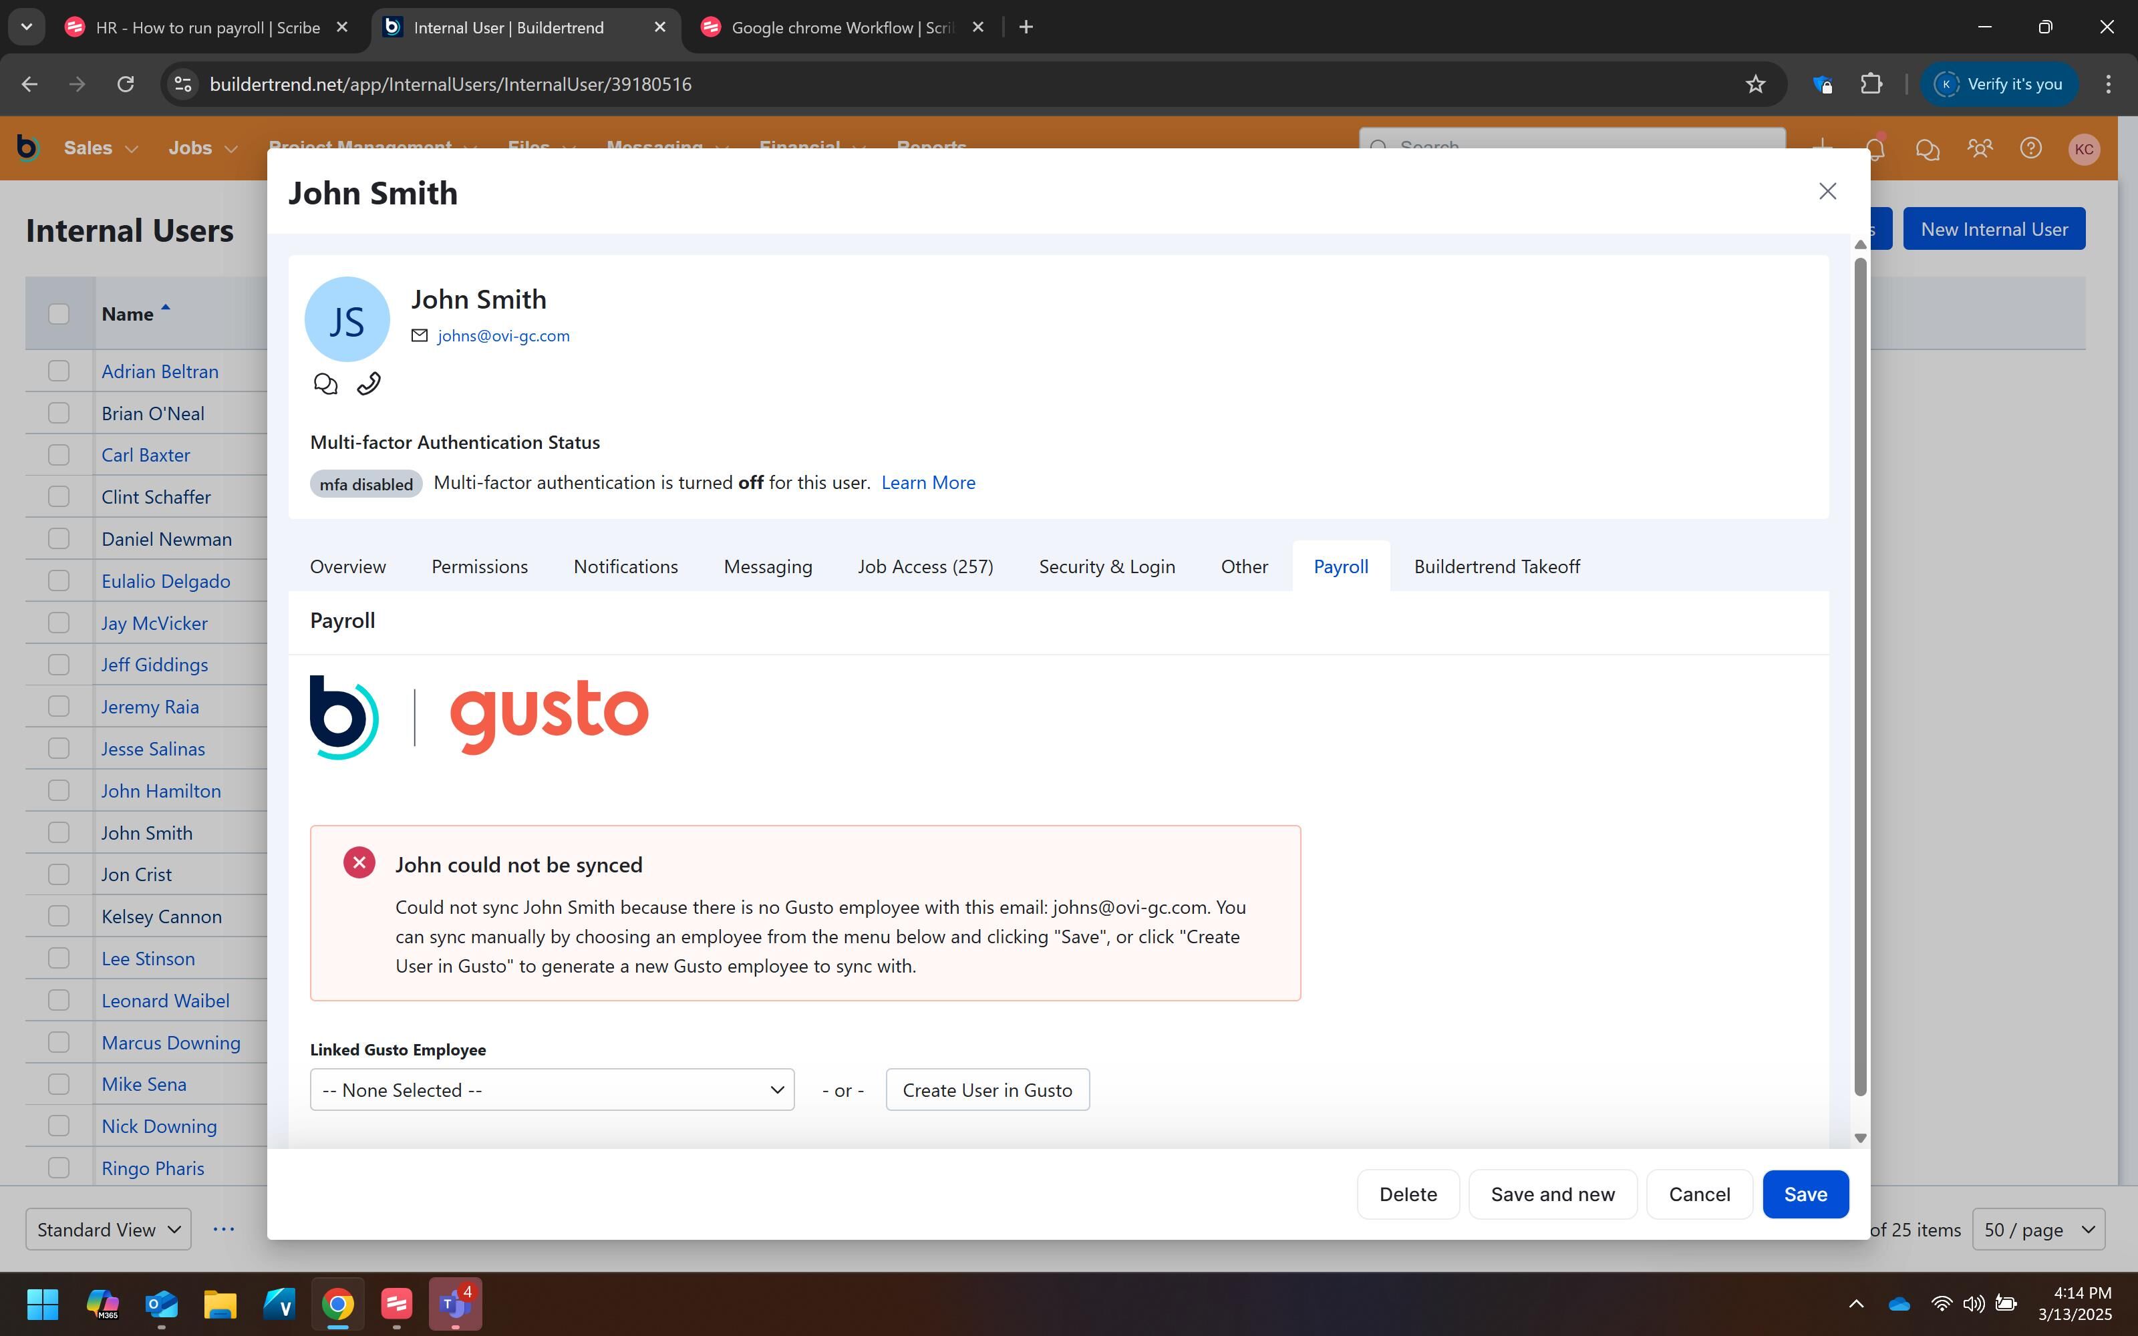Switch to the Notifications tab
Screen dimensions: 2138x1336
point(625,566)
